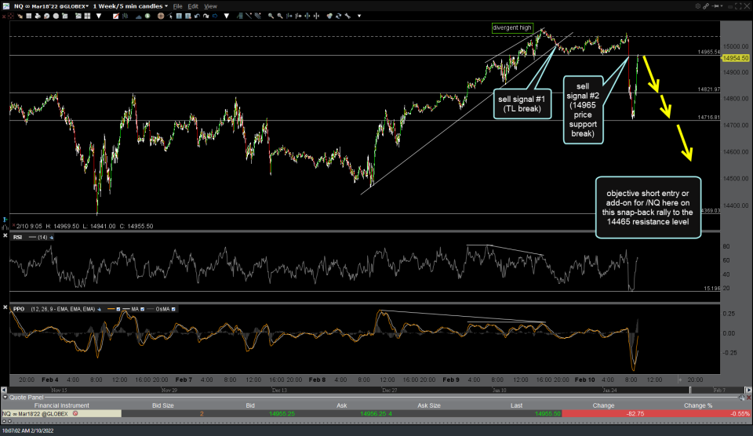The height and width of the screenshot is (436, 753).
Task: Click the yellow 14954.50 price label
Action: point(736,58)
